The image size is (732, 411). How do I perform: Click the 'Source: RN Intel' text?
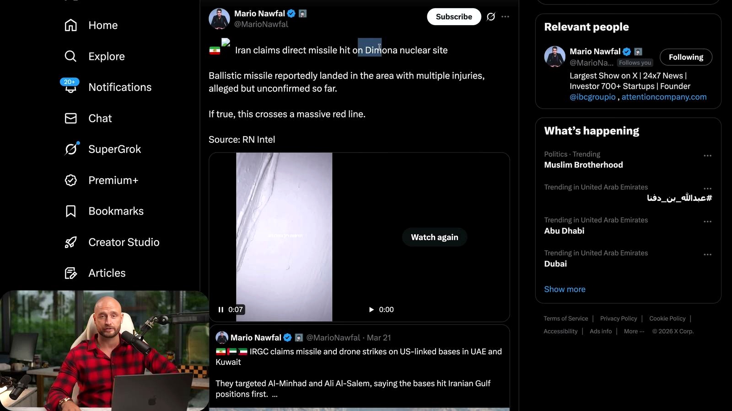pos(242,139)
